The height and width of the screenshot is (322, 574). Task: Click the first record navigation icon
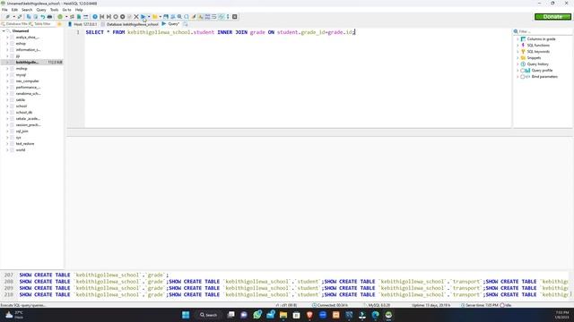pyautogui.click(x=101, y=17)
